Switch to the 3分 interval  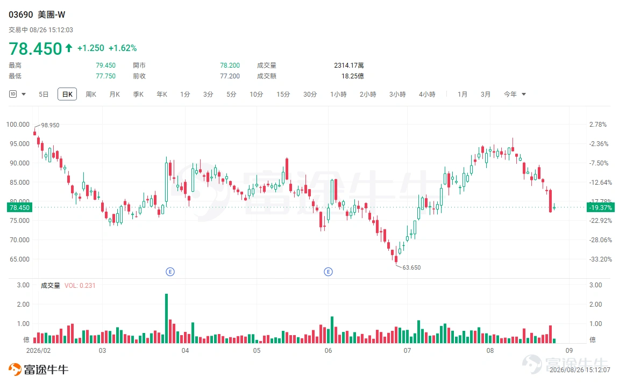point(208,94)
